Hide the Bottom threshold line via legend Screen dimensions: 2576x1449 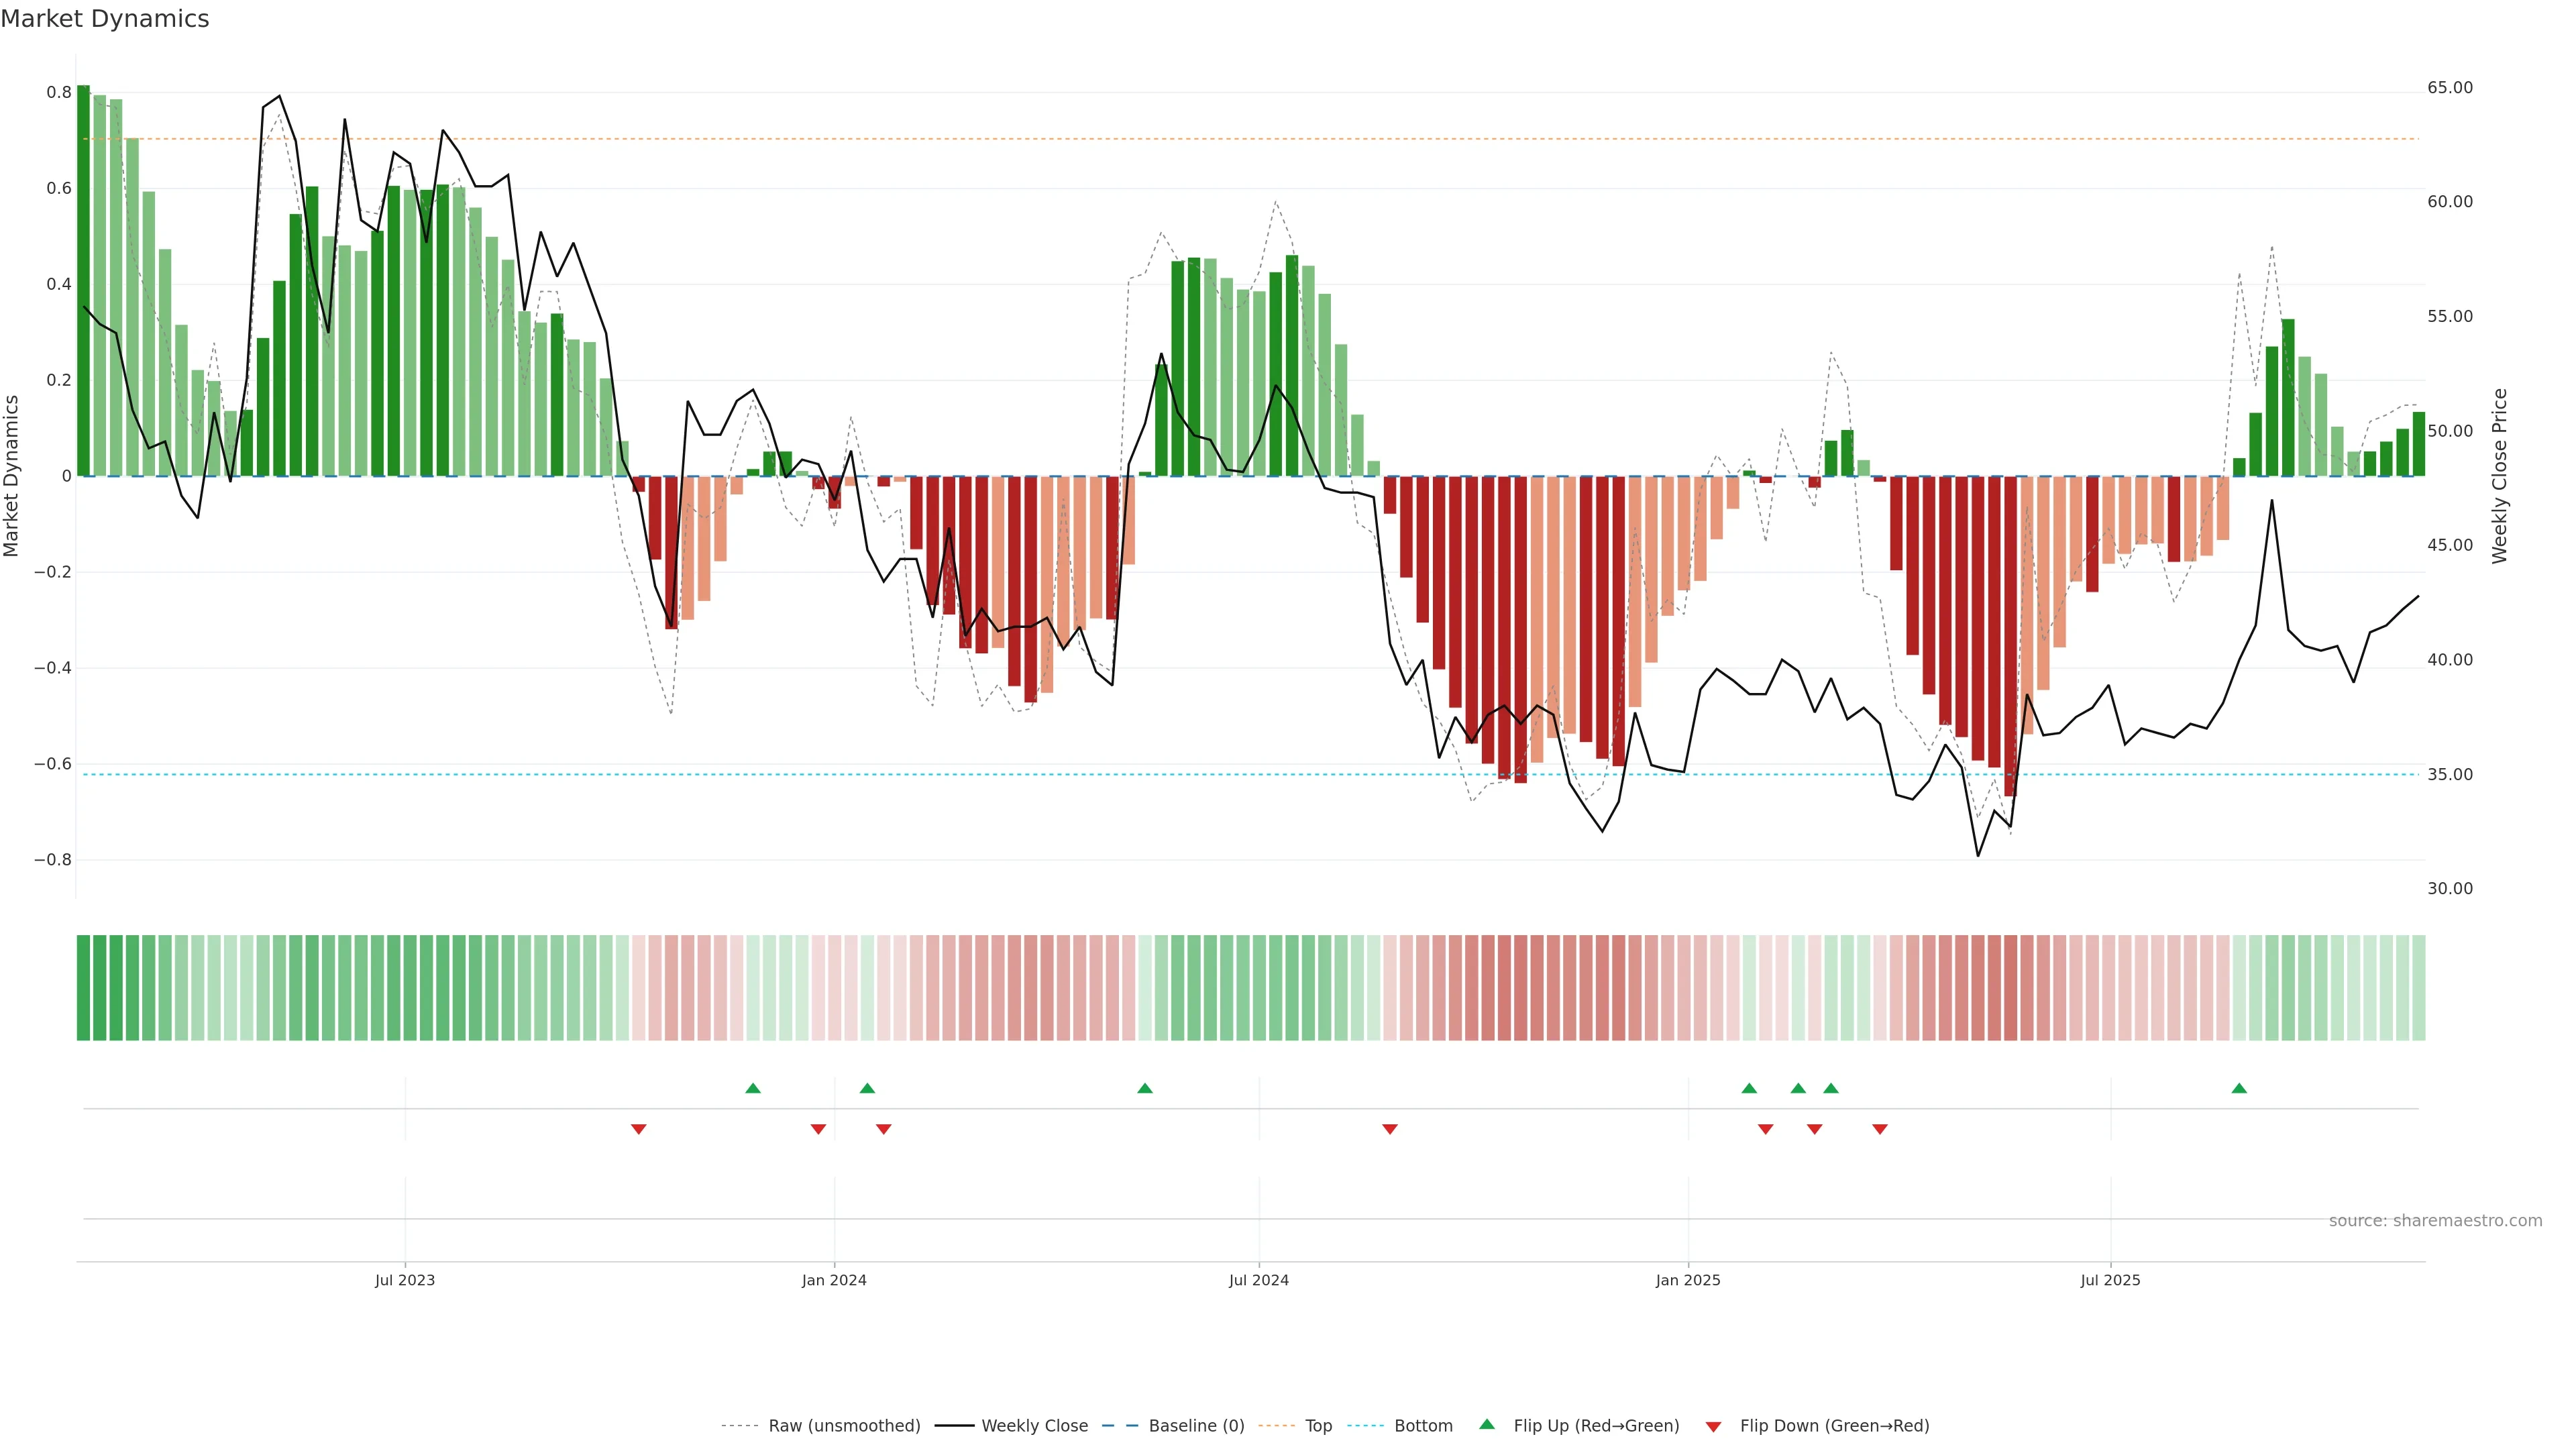pyautogui.click(x=1423, y=1426)
